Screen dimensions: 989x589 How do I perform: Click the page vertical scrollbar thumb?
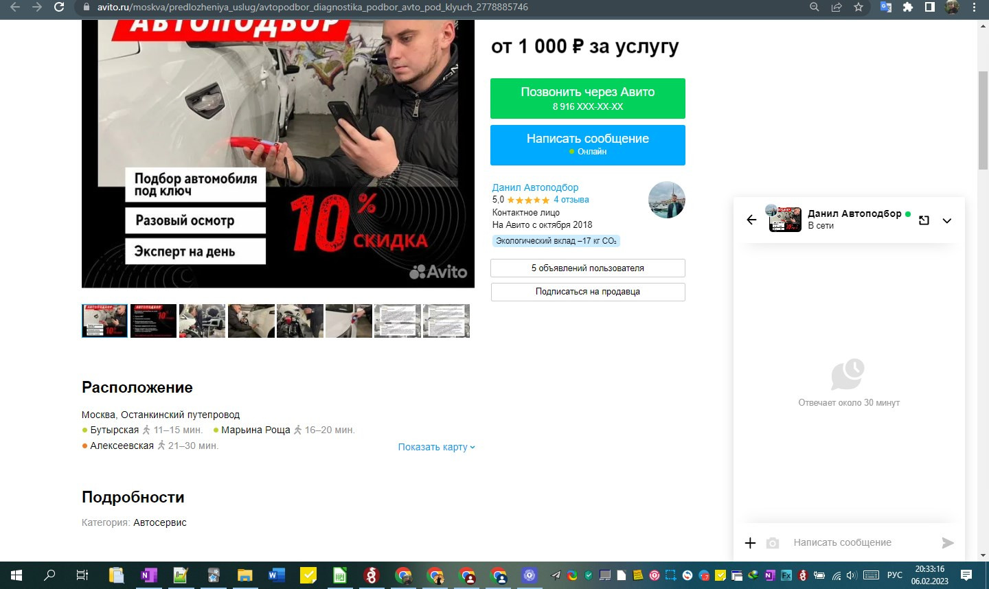[983, 120]
